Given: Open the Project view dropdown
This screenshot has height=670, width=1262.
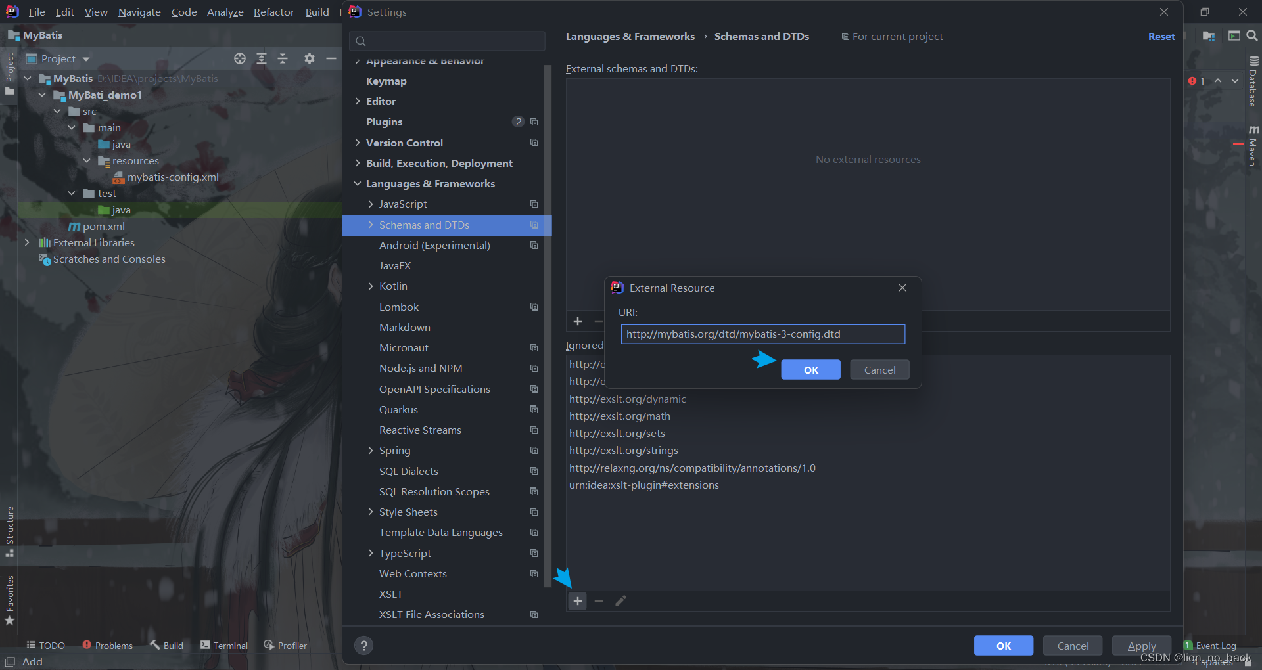Looking at the screenshot, I should pyautogui.click(x=58, y=58).
